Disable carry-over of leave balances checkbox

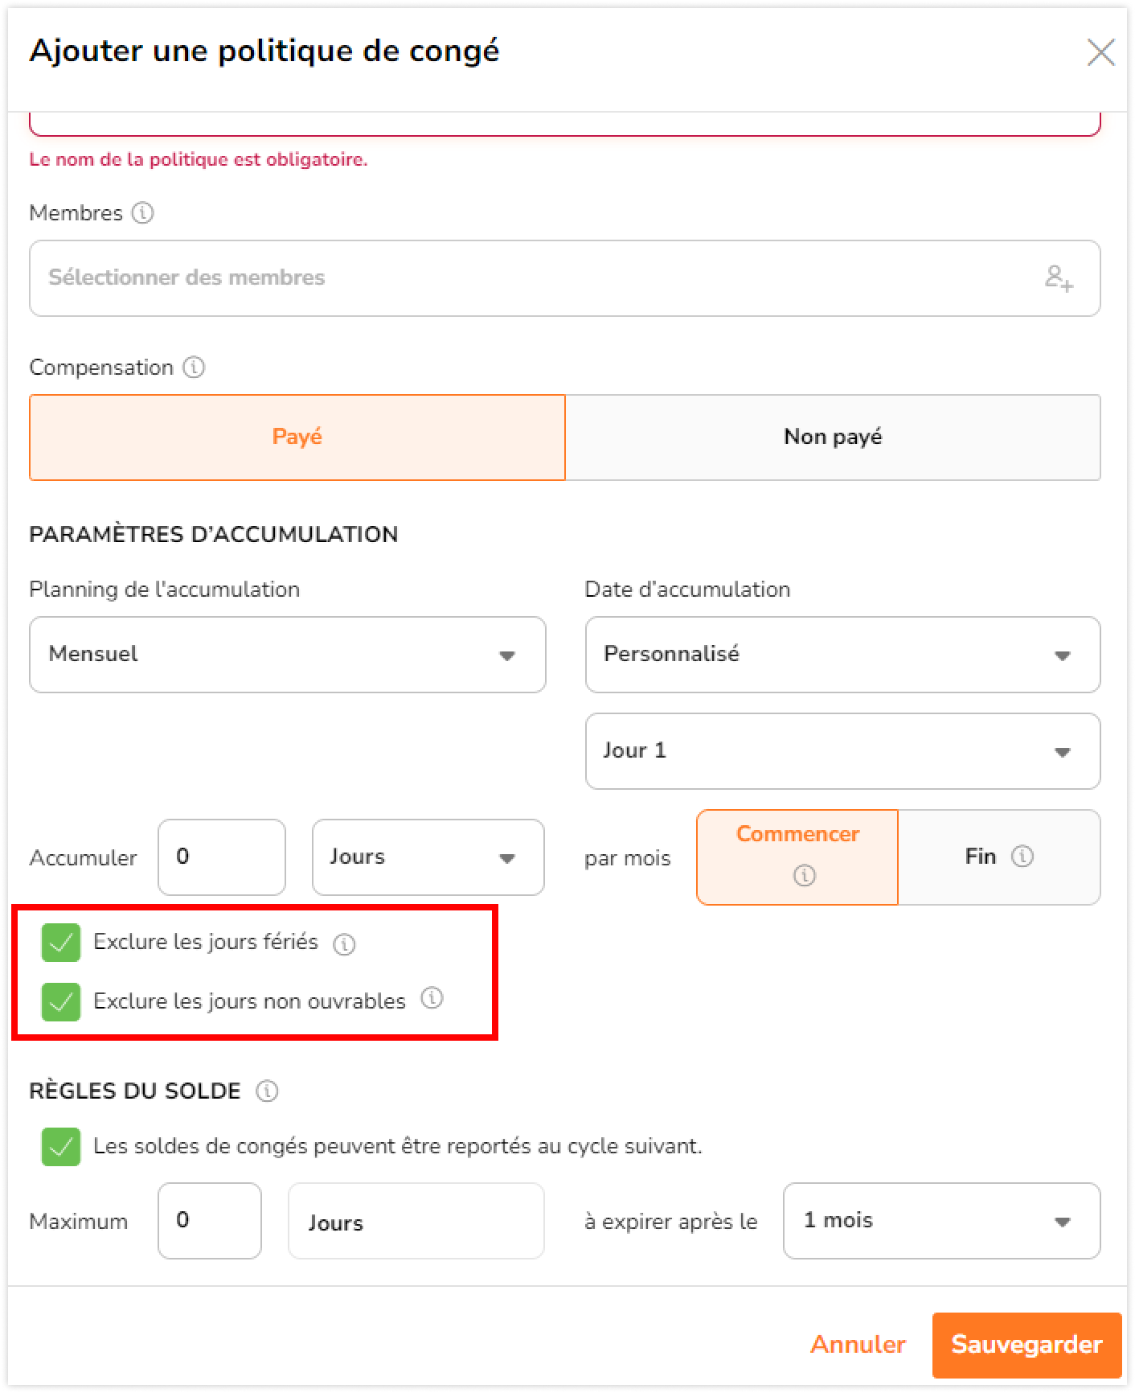click(x=61, y=1147)
